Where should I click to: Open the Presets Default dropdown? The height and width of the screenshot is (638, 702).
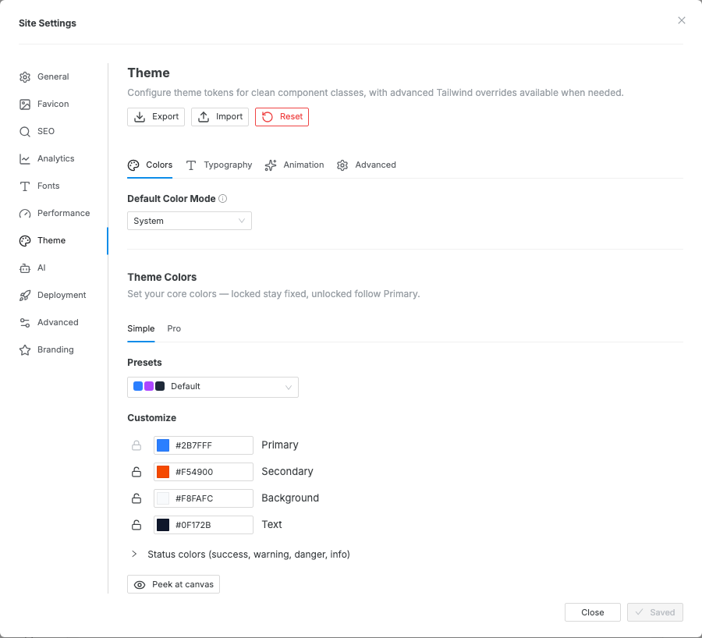(213, 387)
